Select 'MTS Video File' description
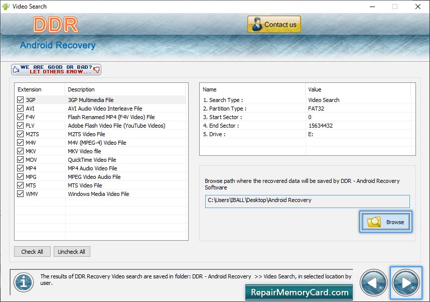This screenshot has height=302, width=430. tap(85, 185)
